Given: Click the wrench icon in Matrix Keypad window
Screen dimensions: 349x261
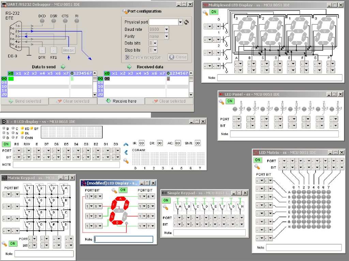Looking at the screenshot, I should pos(4,244).
